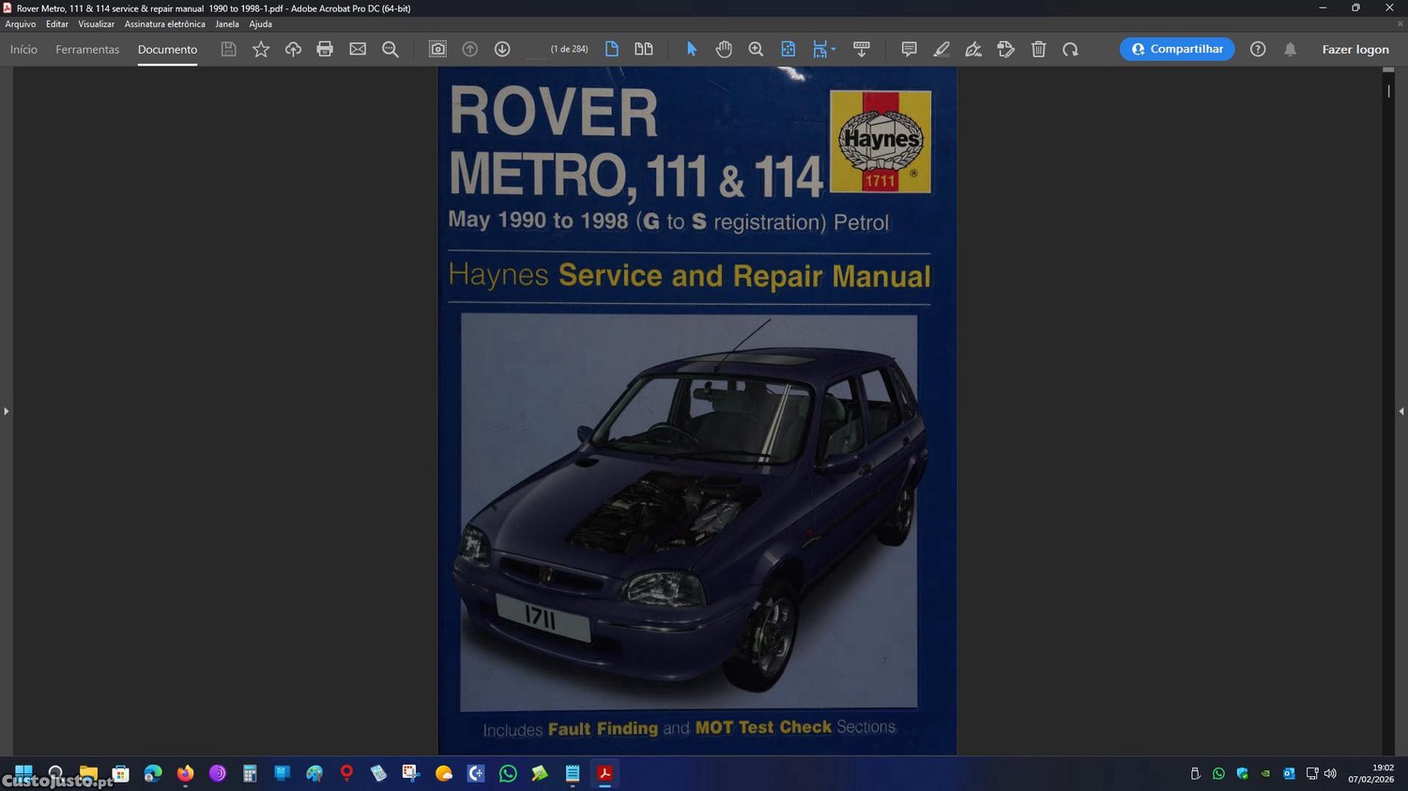Delete page using the trash icon
Screen dimensions: 1408x791
(x=1038, y=49)
